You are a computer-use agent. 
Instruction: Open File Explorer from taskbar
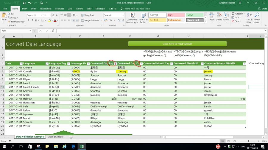click(56, 146)
